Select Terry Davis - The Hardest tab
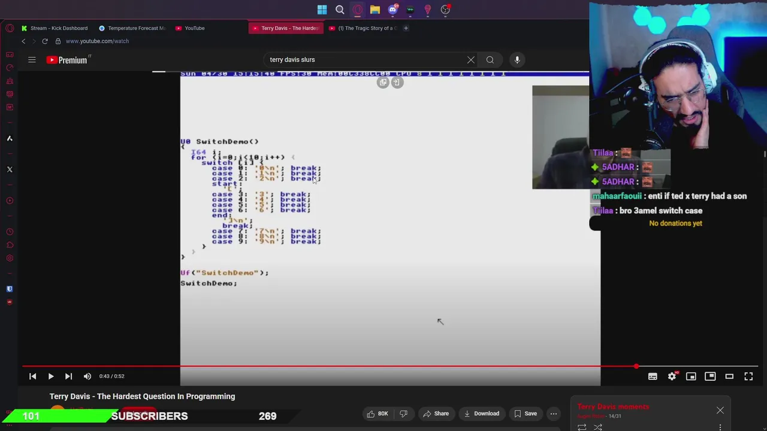This screenshot has height=431, width=767. [286, 28]
